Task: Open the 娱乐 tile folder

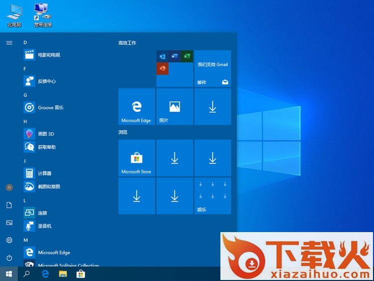Action: tap(212, 196)
